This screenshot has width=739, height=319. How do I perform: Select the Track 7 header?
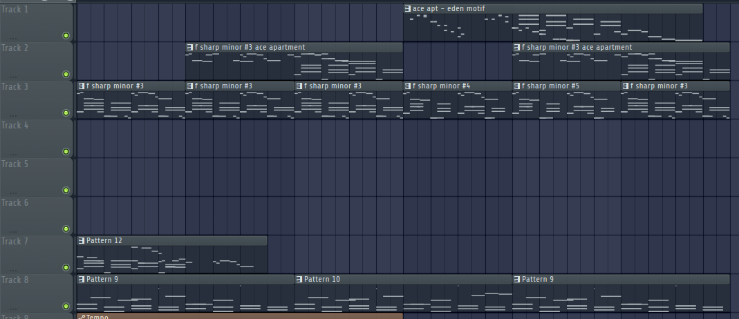(x=37, y=255)
